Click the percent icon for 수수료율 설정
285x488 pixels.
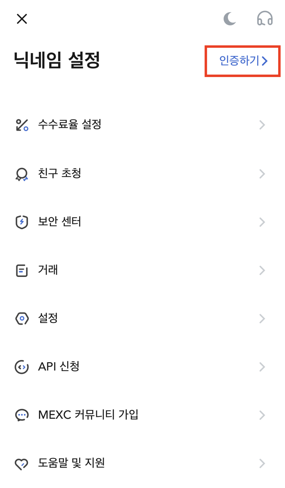[22, 125]
